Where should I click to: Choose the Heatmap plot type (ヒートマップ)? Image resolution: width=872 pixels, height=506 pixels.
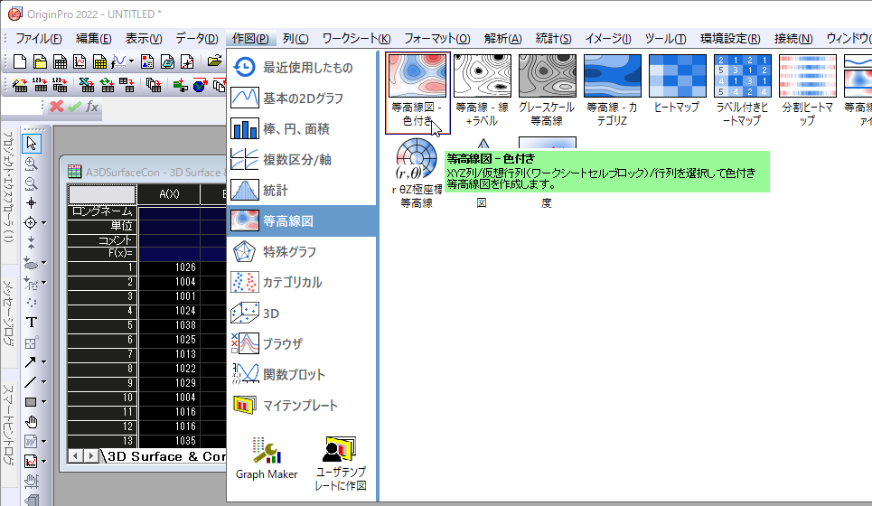[x=677, y=85]
